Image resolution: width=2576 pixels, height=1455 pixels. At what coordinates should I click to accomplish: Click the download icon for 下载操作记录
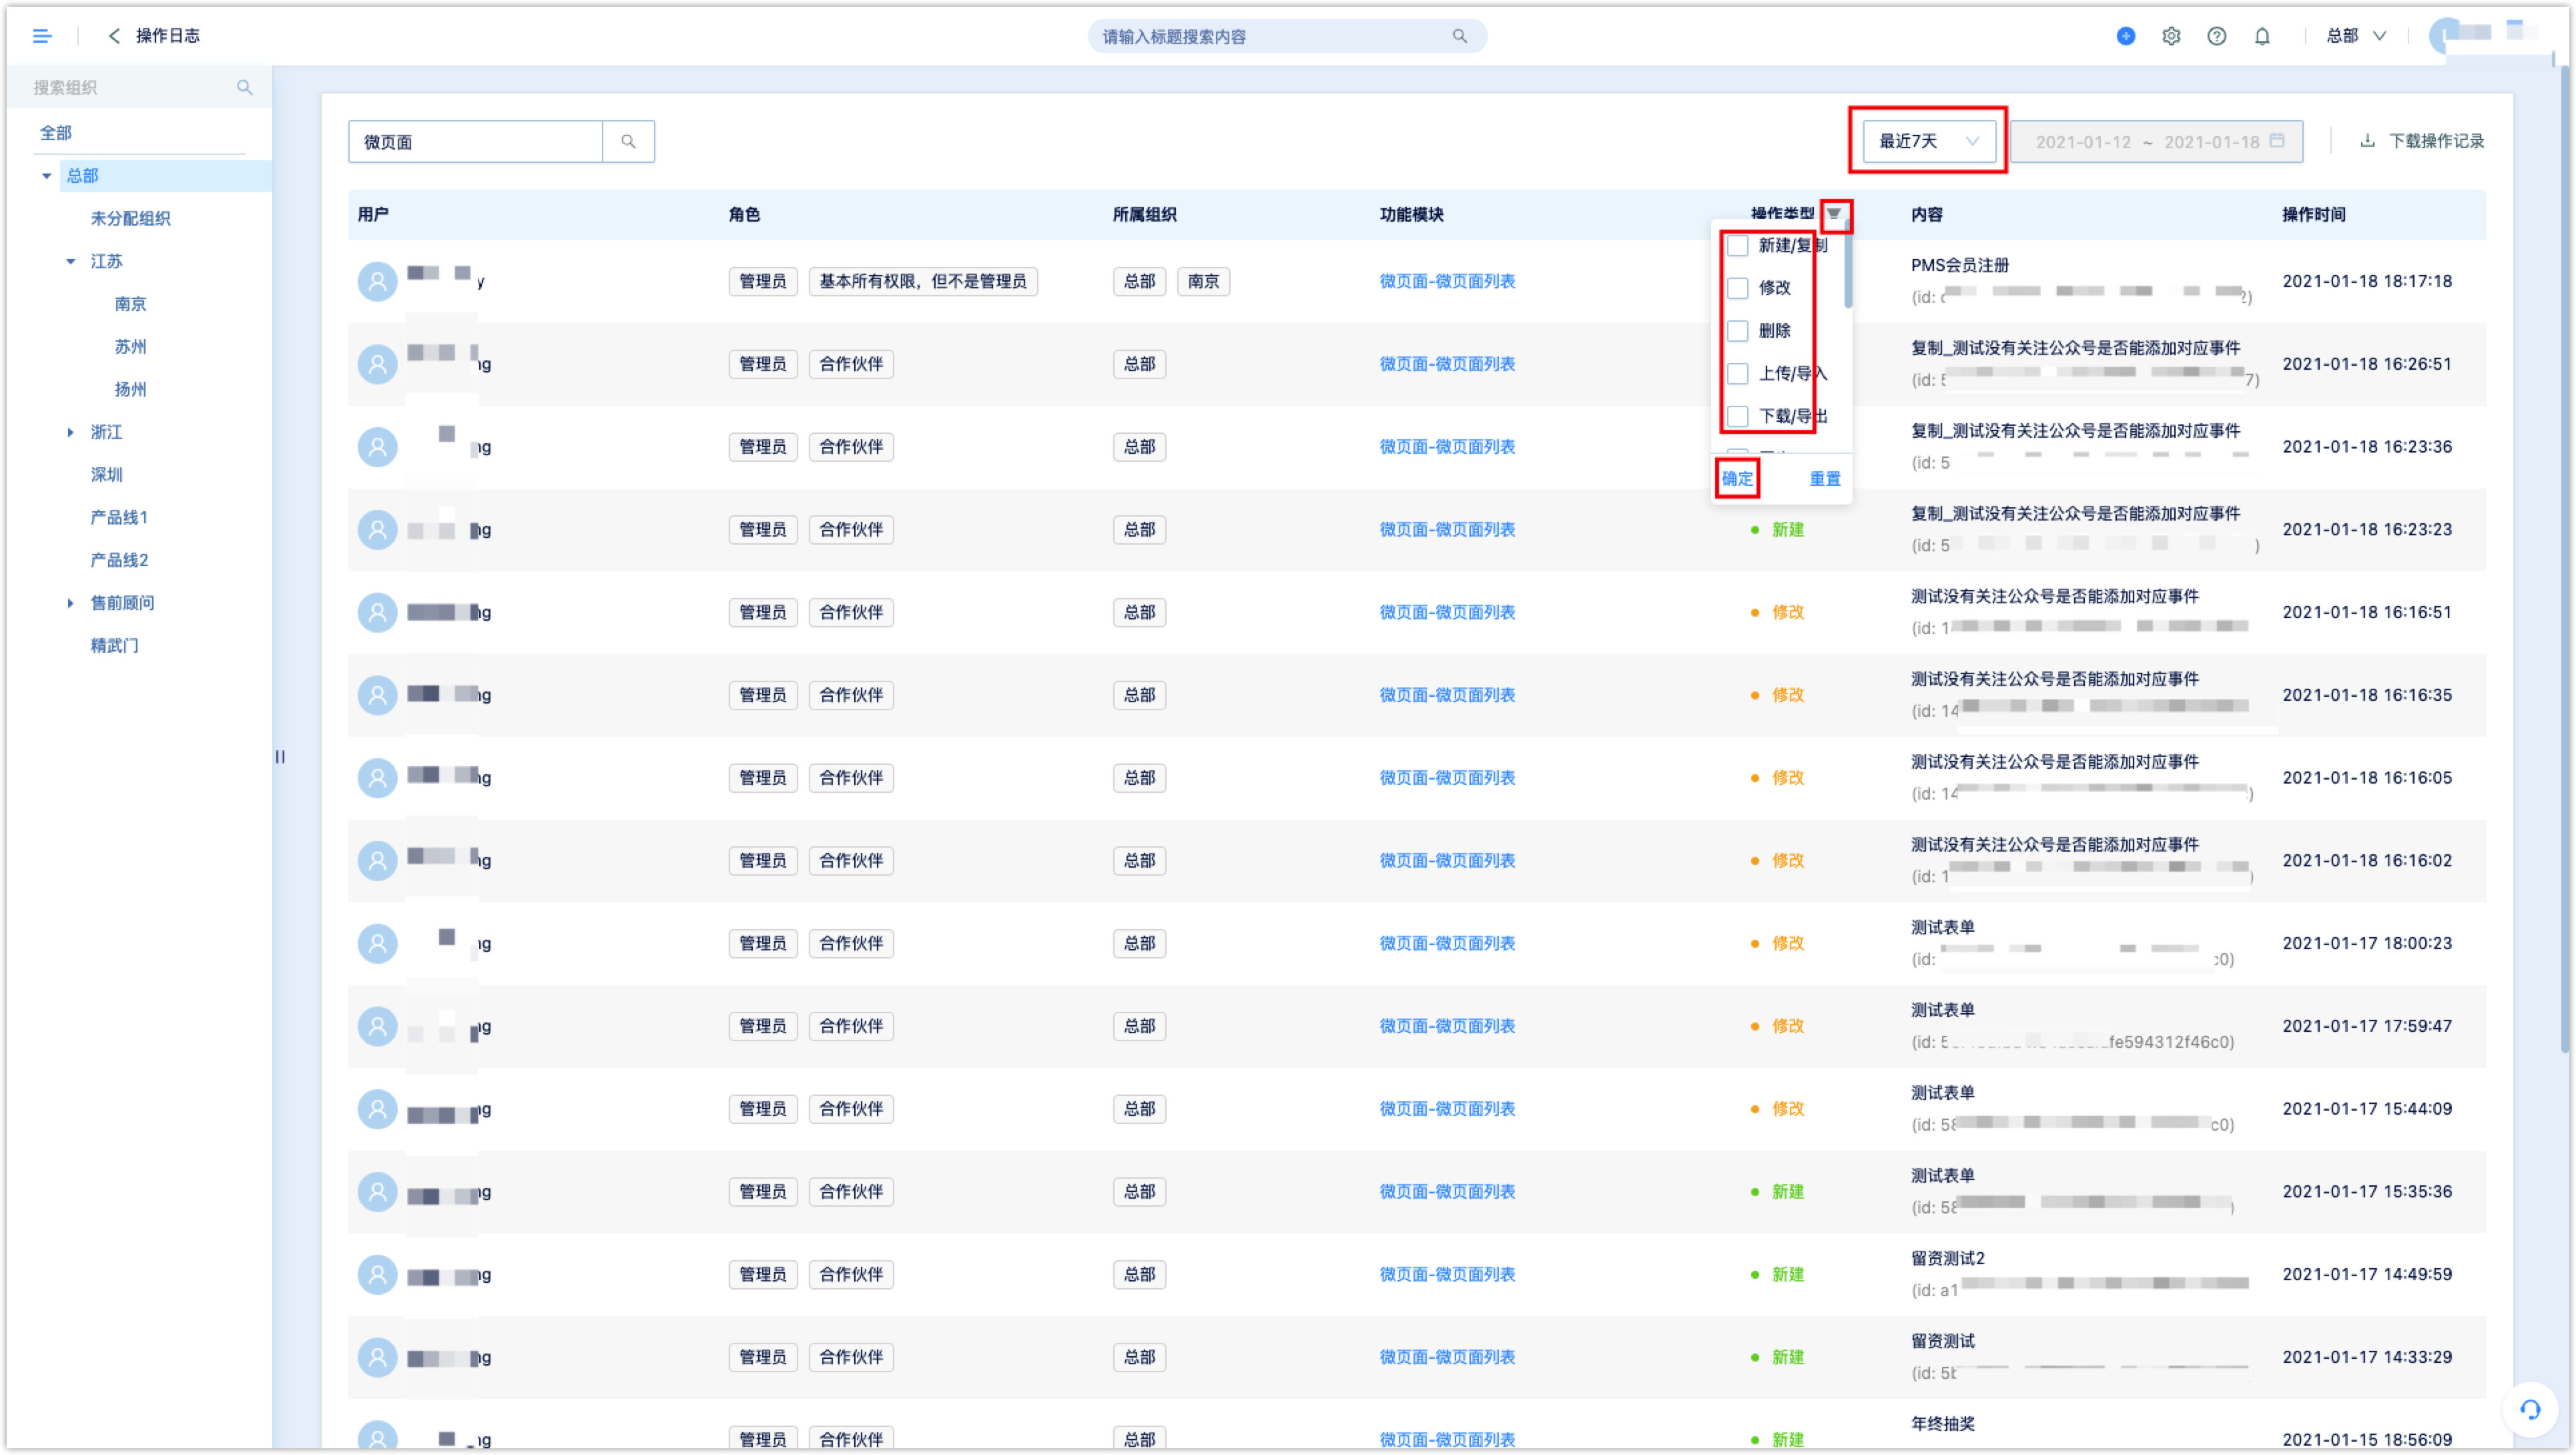pos(2367,140)
